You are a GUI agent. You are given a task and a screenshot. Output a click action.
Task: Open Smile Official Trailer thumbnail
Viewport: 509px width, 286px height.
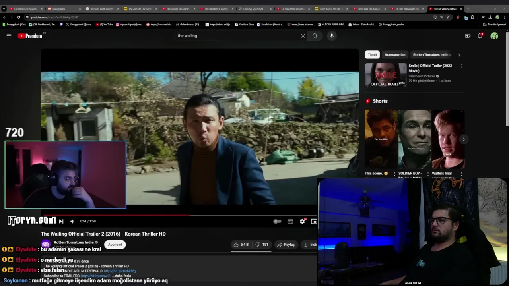[386, 75]
